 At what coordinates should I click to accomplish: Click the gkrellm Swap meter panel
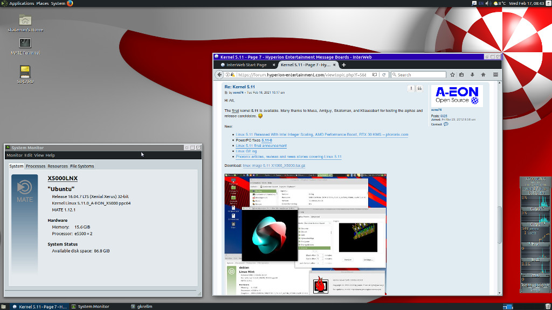(535, 290)
